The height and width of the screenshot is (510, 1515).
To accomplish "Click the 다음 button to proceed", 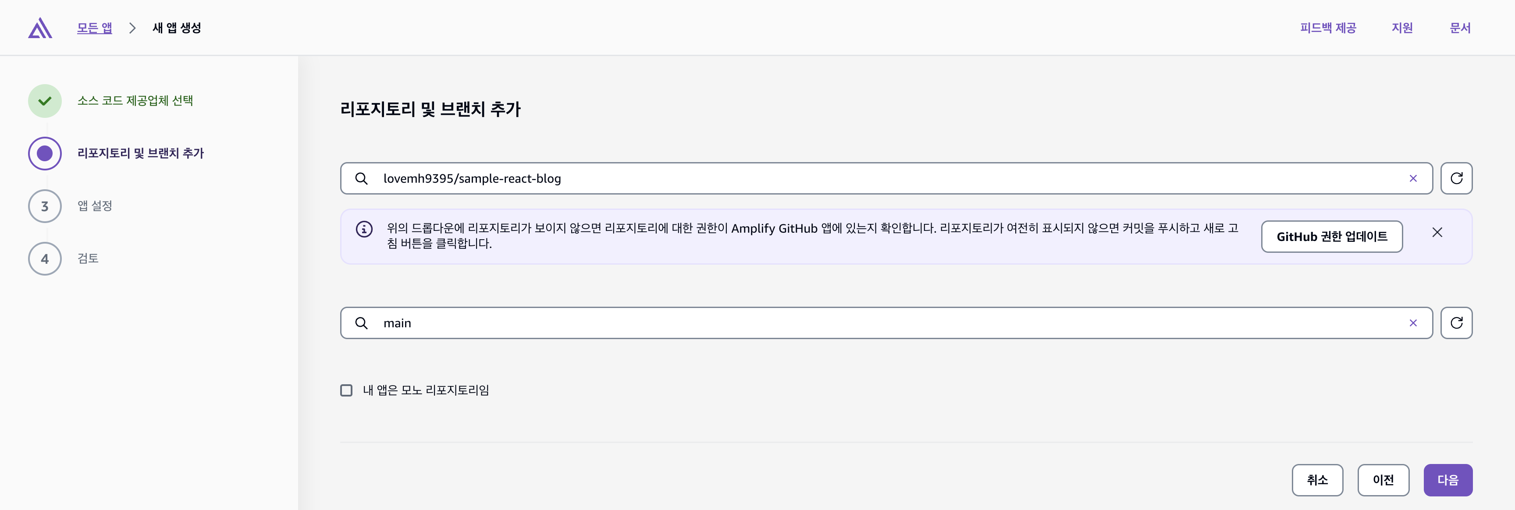I will (x=1447, y=479).
